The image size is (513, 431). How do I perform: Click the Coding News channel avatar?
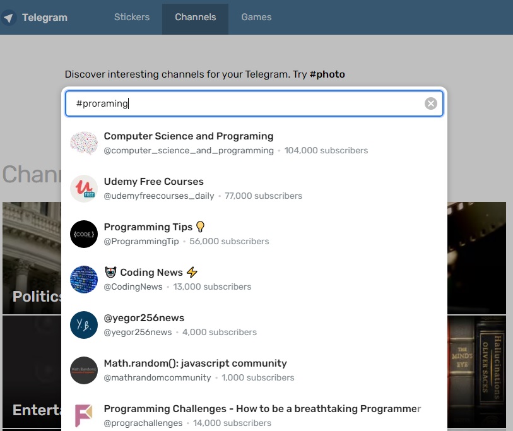(x=84, y=280)
